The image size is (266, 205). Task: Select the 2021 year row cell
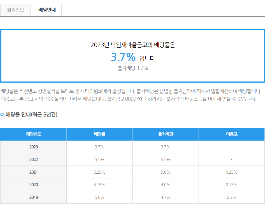click(x=33, y=172)
